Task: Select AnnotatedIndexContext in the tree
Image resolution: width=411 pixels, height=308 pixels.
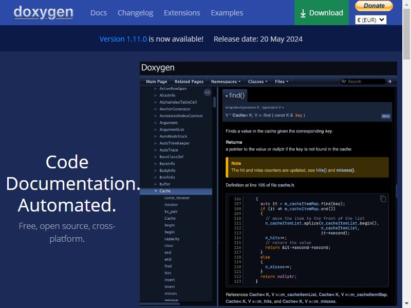Action: tap(181, 116)
